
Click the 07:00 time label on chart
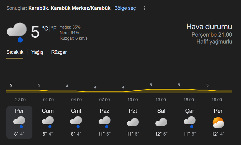[x=104, y=100]
